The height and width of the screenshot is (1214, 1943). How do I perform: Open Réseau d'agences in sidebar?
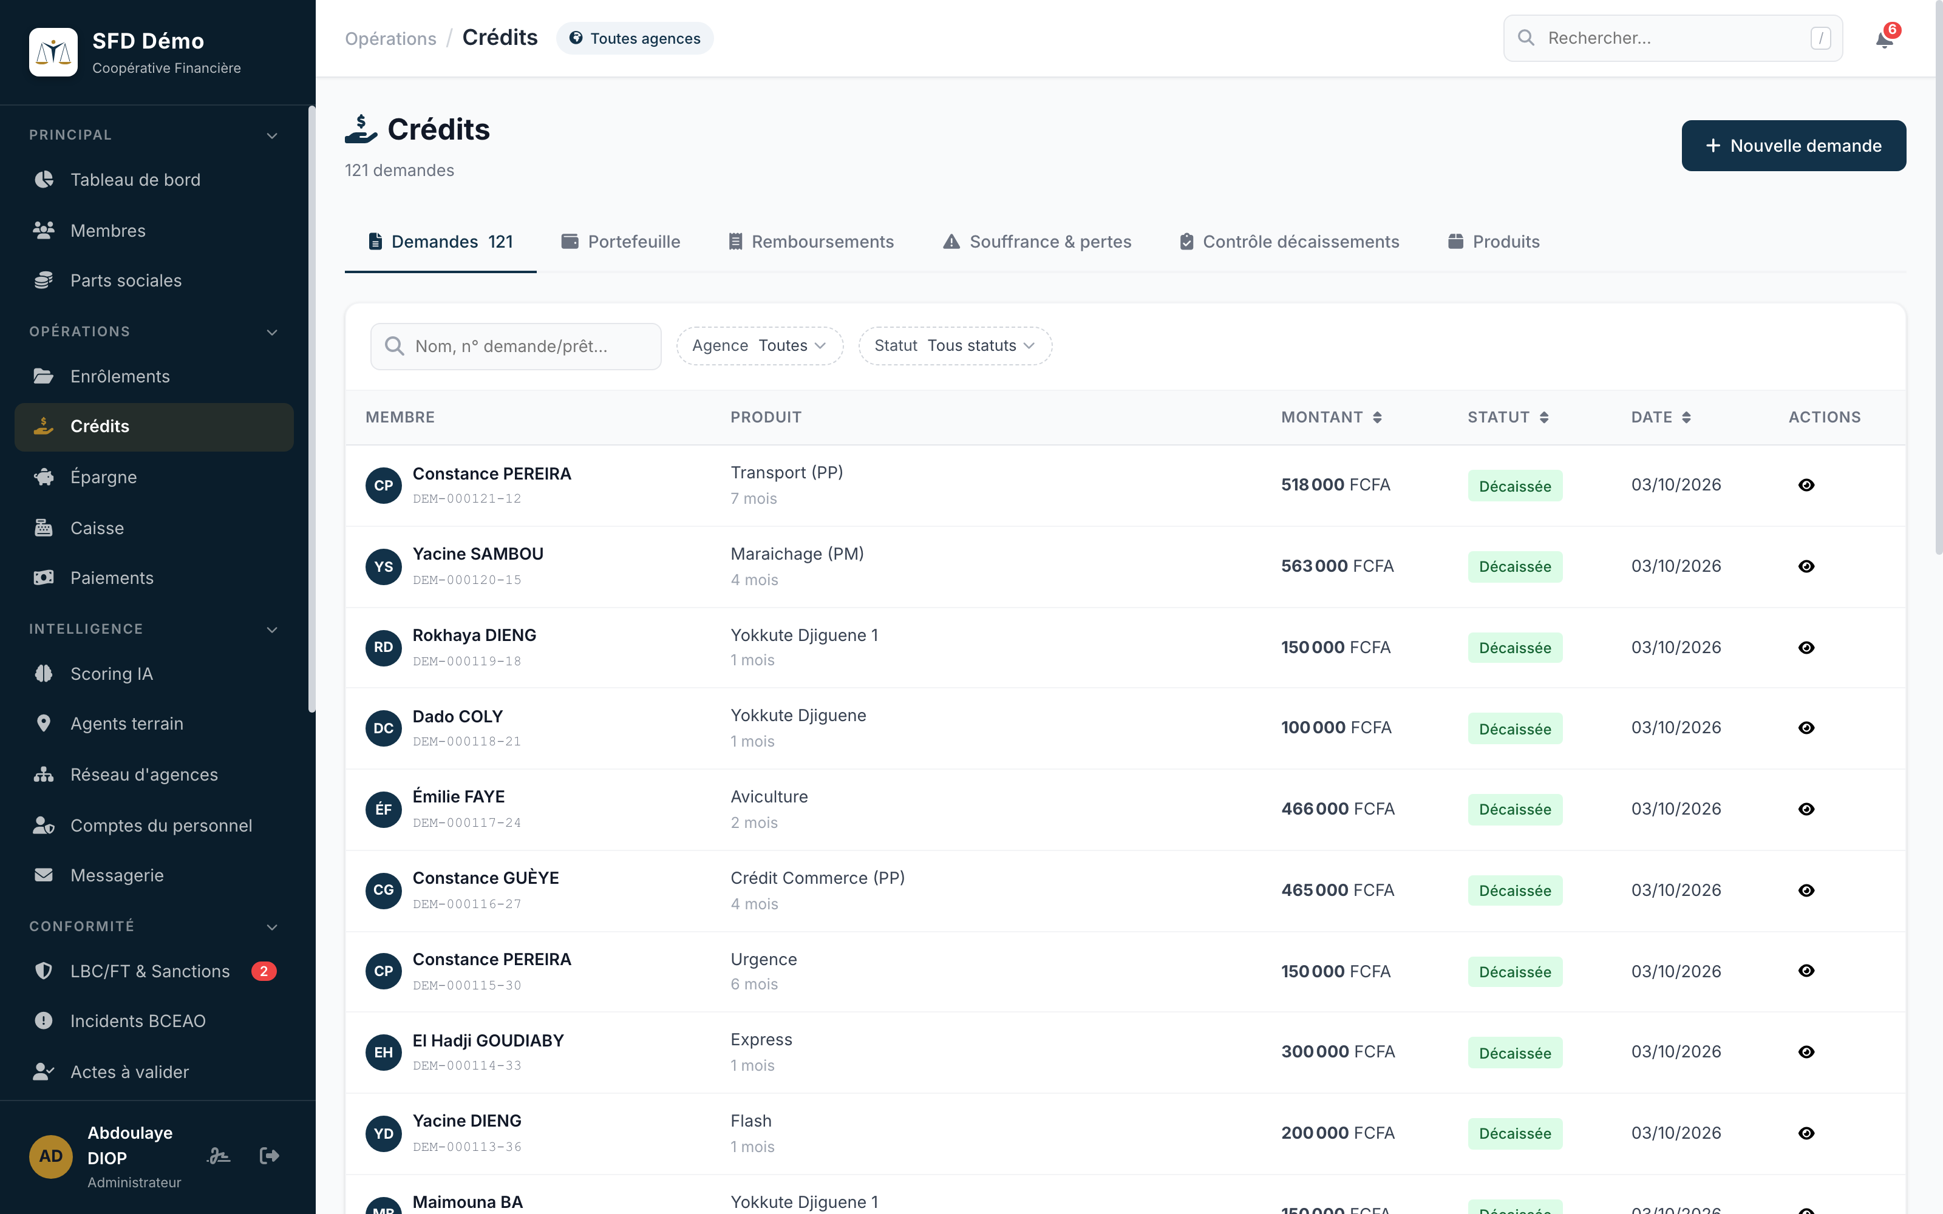[x=154, y=775]
